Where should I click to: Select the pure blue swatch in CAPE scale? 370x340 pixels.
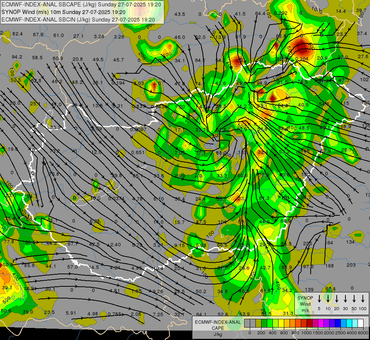tap(338, 323)
